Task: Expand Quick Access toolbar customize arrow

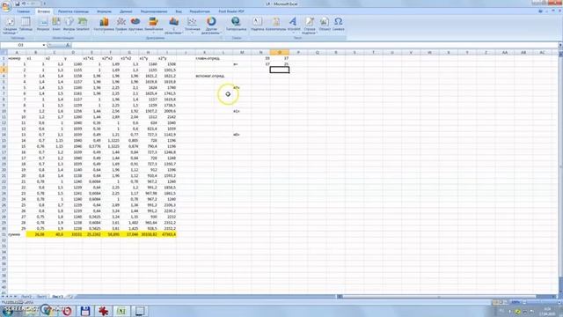Action: [45, 4]
